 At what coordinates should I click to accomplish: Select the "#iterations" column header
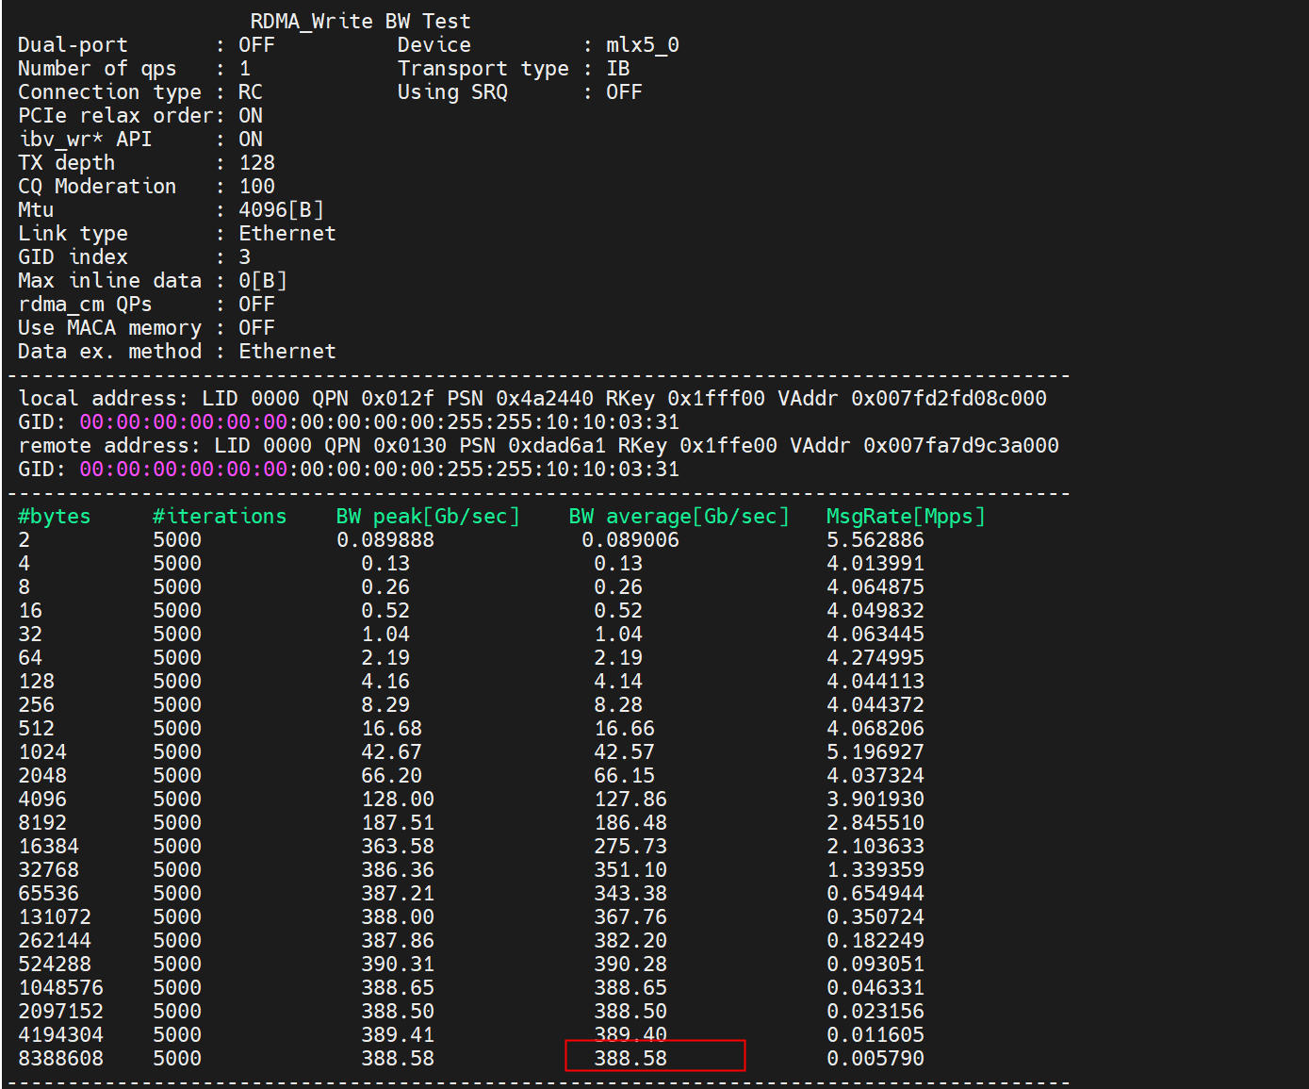point(220,516)
